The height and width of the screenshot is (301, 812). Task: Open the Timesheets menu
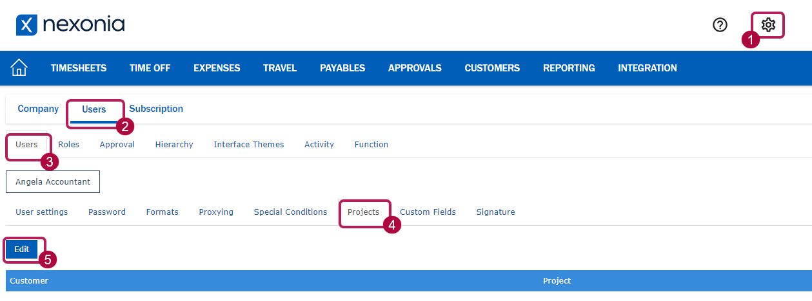tap(79, 68)
